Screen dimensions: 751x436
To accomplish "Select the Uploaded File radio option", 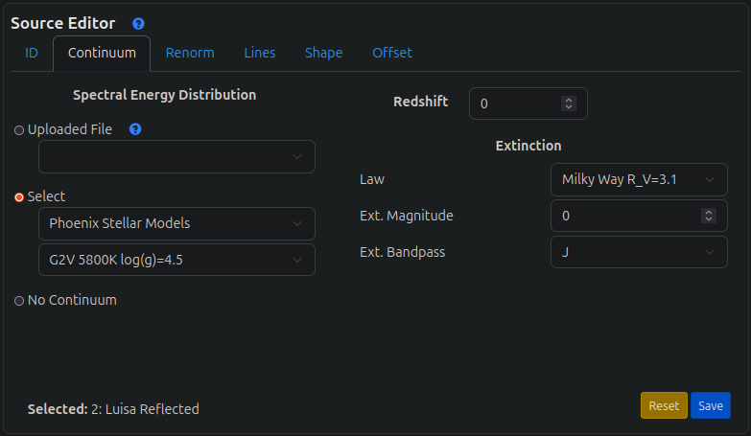I will click(19, 130).
